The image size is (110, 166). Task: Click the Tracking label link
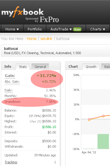click(x=11, y=162)
